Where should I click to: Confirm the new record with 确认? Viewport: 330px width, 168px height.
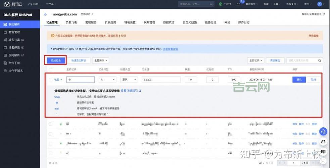(x=299, y=80)
